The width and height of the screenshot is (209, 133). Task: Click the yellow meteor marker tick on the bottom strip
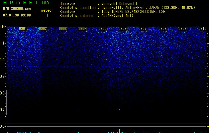pyautogui.click(x=119, y=131)
